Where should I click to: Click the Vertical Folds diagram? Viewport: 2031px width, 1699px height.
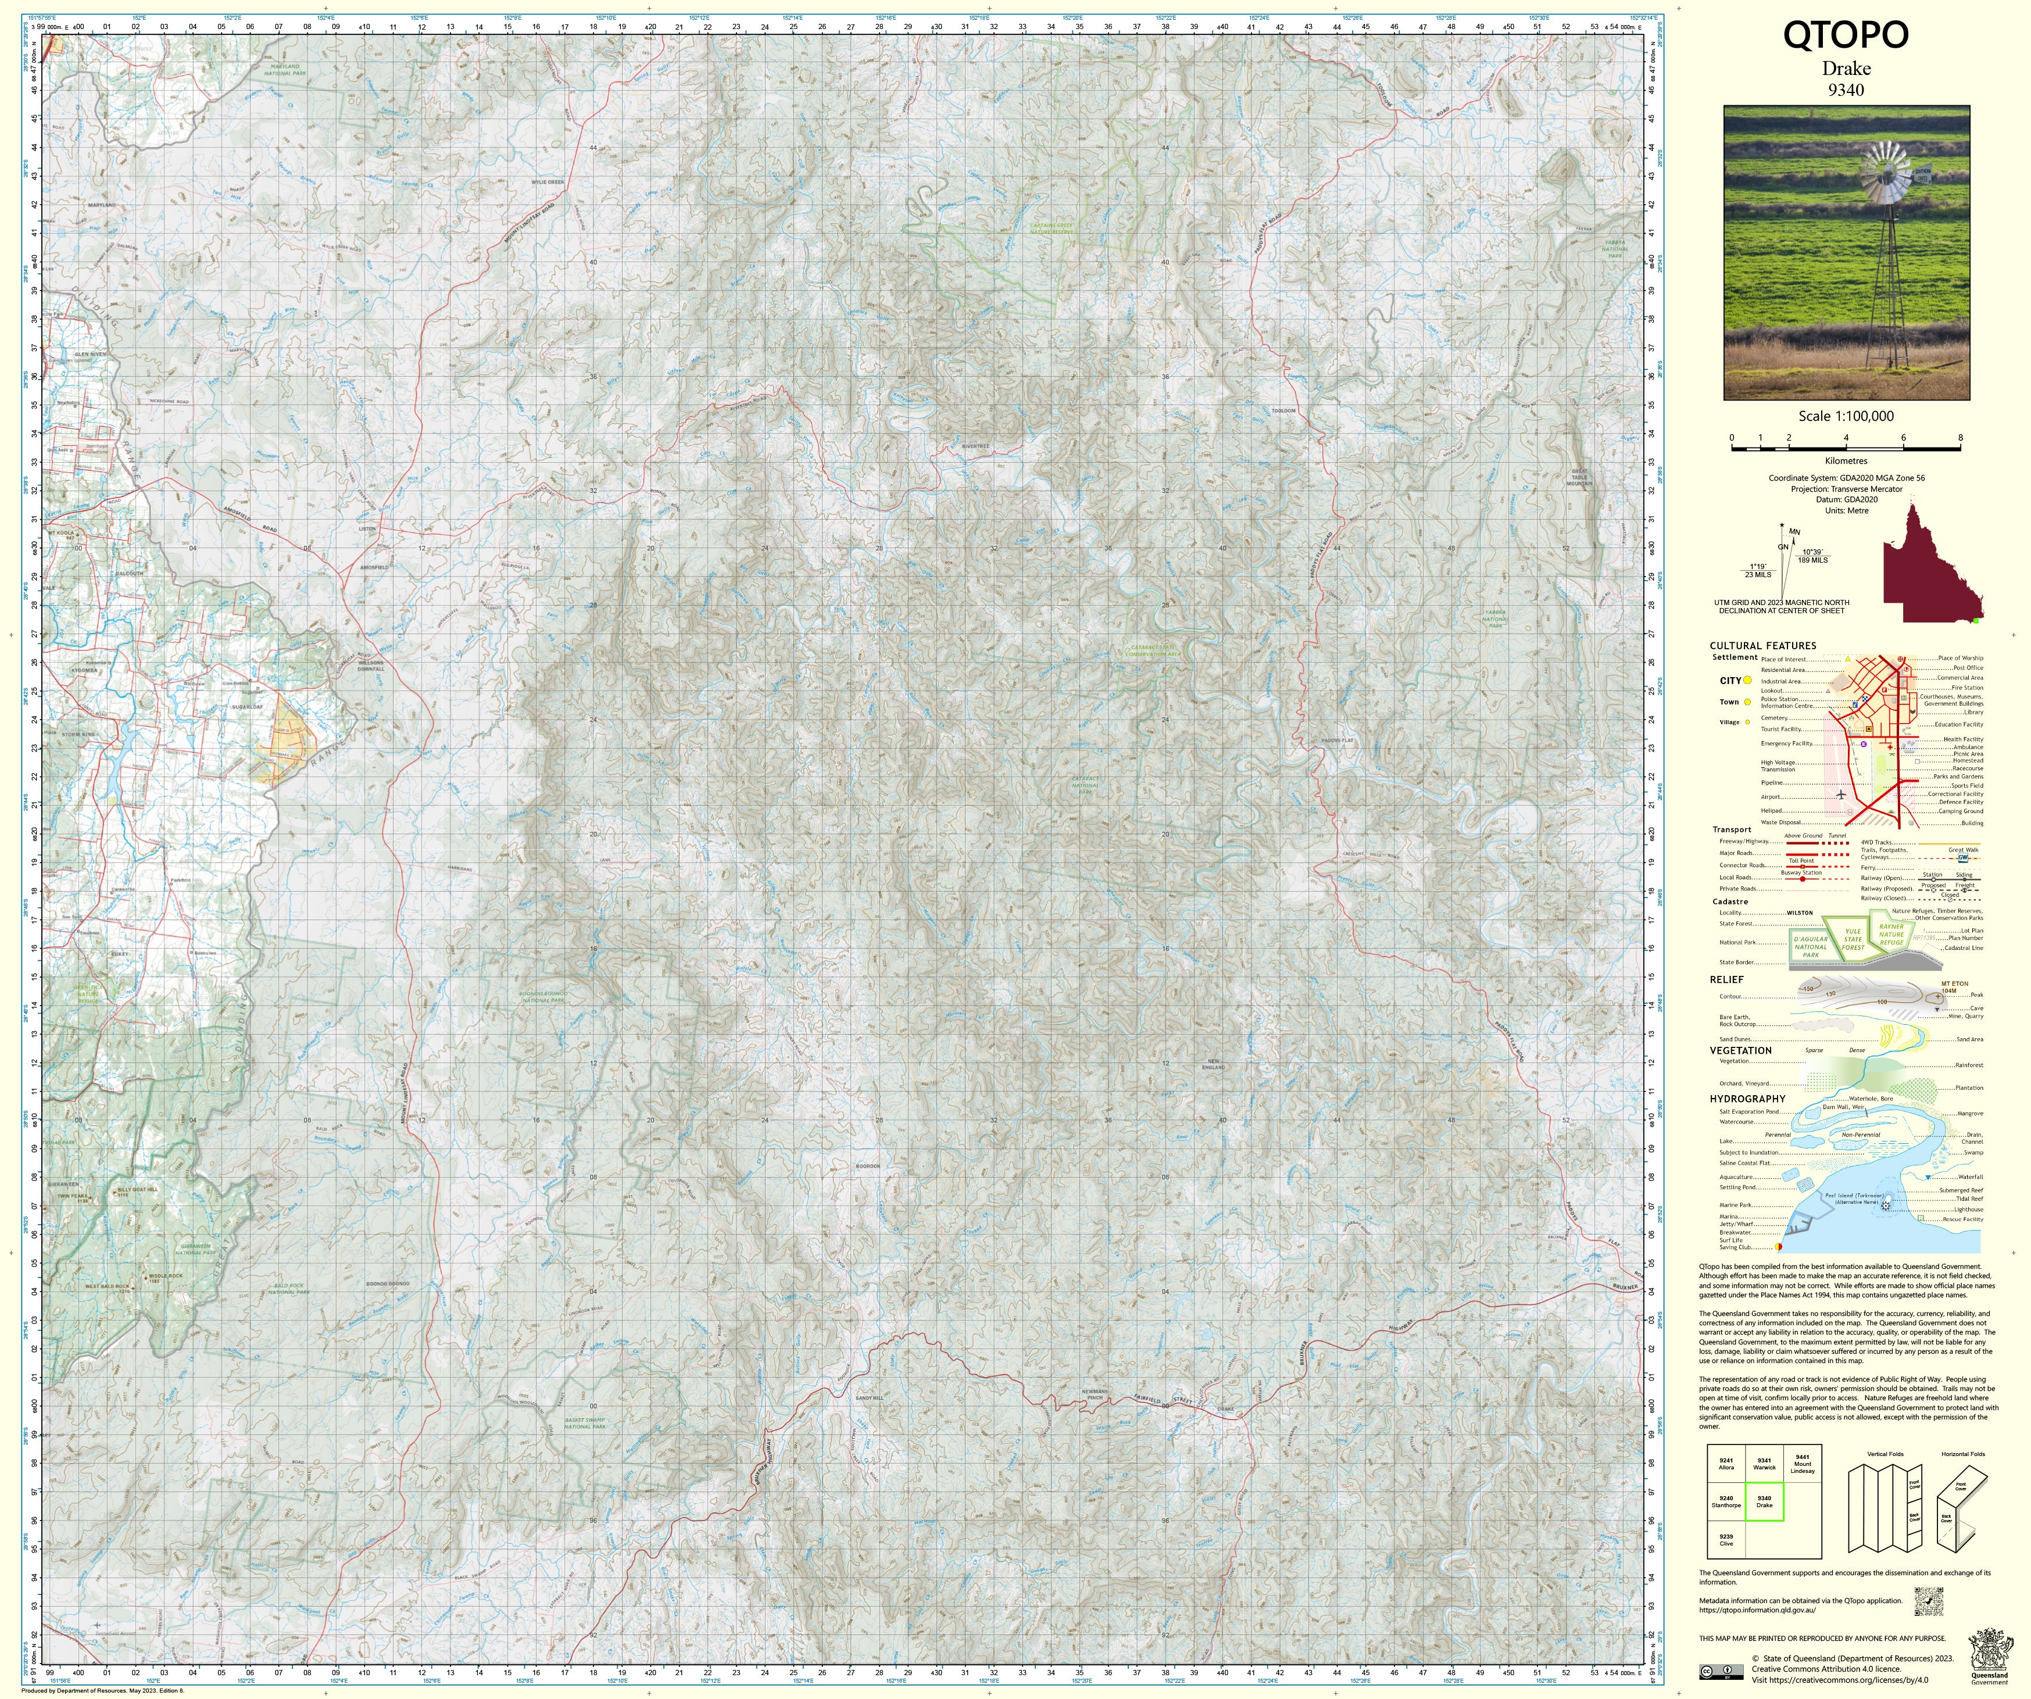(1884, 1510)
